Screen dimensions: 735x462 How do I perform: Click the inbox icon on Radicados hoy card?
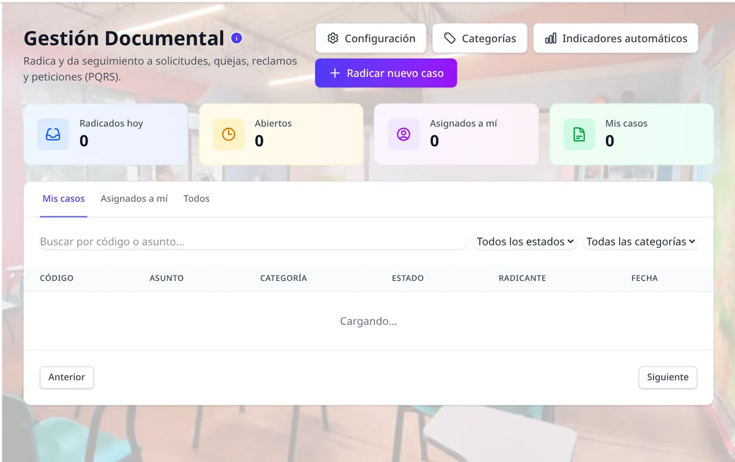click(x=53, y=134)
